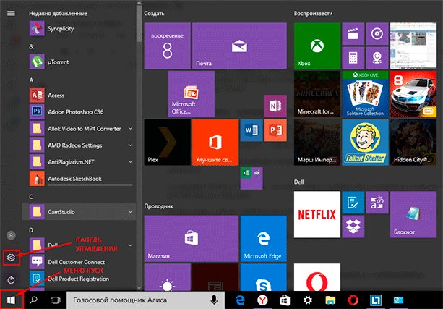Open the Settings gear in Start sidebar

point(11,258)
